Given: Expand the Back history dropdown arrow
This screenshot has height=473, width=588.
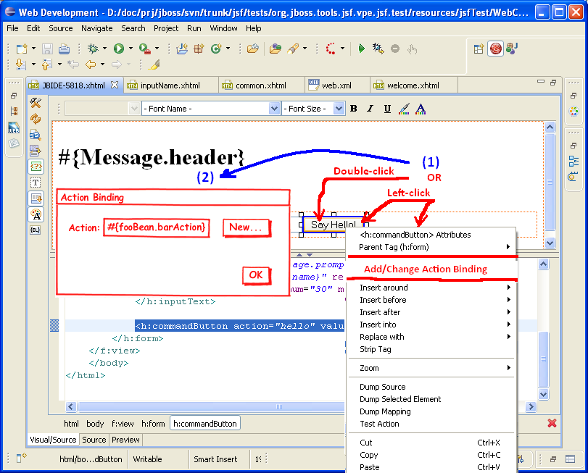Looking at the screenshot, I should point(102,64).
